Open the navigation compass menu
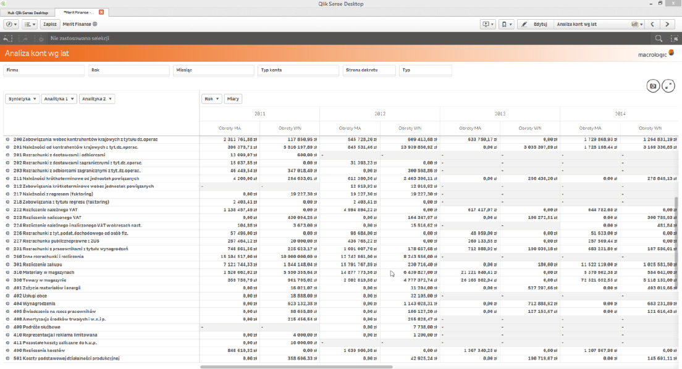Image resolution: width=682 pixels, height=369 pixels. 11,24
